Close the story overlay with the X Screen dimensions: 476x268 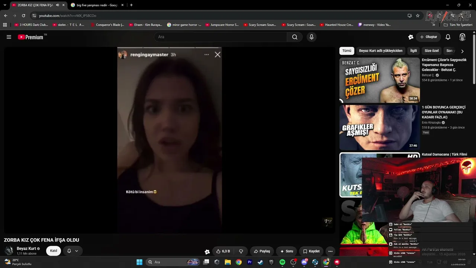coord(218,55)
